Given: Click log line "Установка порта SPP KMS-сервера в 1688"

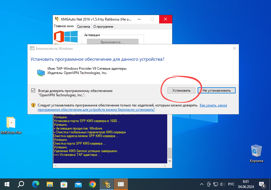Looking at the screenshot, I should tap(87, 121).
